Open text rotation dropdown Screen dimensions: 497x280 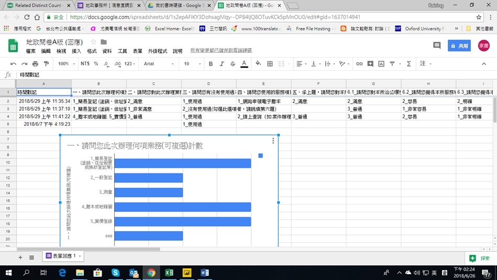tap(344, 64)
